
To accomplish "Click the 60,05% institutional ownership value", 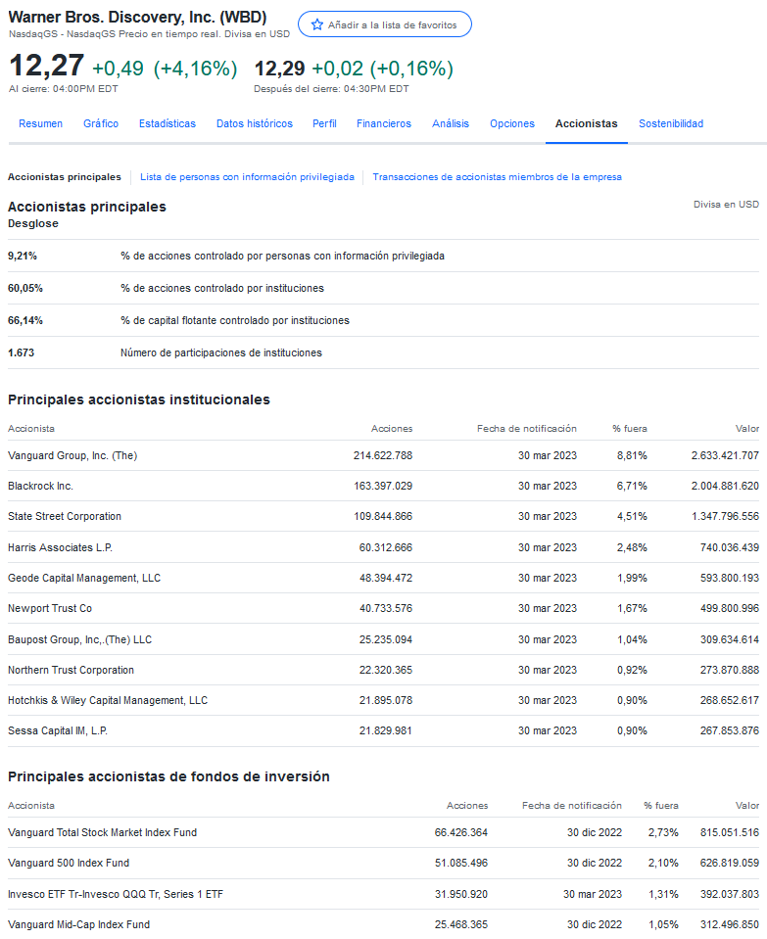I will click(x=25, y=288).
